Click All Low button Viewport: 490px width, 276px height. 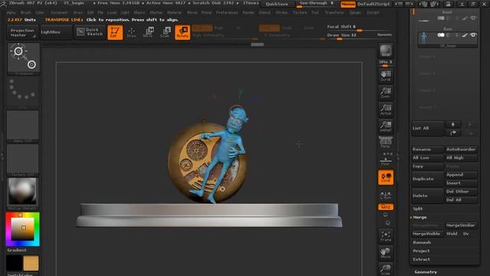[427, 158]
